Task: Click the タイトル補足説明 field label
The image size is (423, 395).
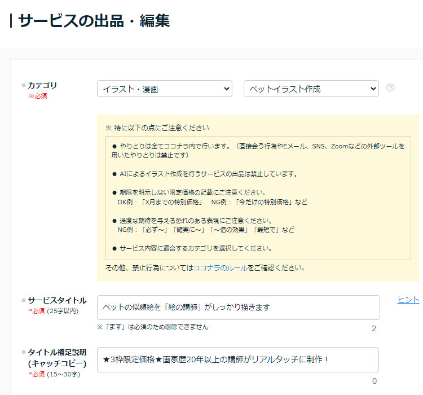Action: (57, 352)
